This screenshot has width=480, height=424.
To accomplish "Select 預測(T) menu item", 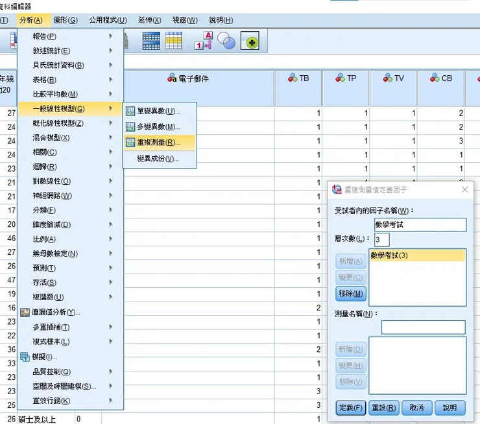I will tap(71, 268).
